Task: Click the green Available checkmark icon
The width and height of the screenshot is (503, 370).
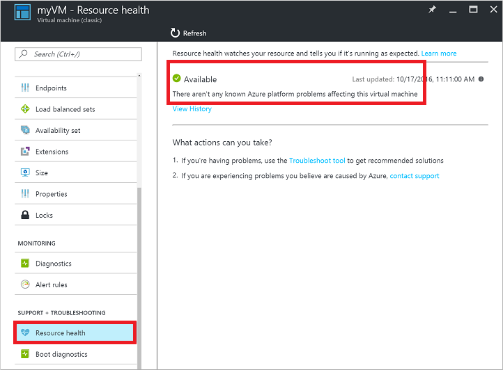Action: coord(176,78)
